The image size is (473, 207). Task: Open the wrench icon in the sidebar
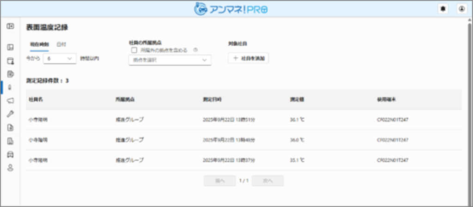pyautogui.click(x=10, y=114)
